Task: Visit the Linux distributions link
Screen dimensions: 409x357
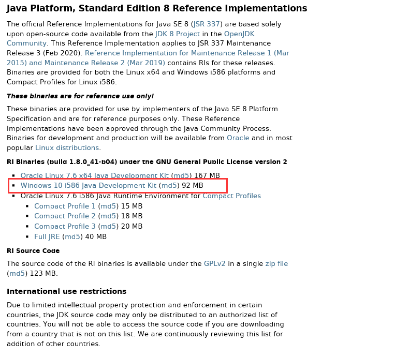Action: click(x=67, y=148)
